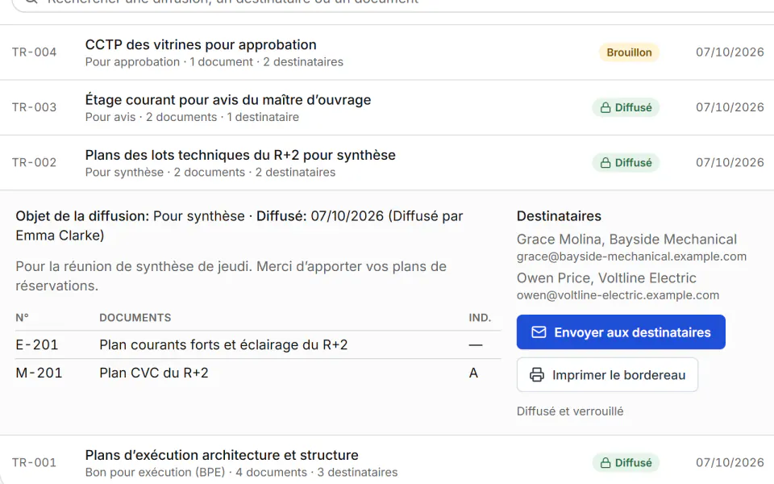Click the lock icon on TR-001 Diffusé badge
The image size is (774, 484).
[605, 463]
